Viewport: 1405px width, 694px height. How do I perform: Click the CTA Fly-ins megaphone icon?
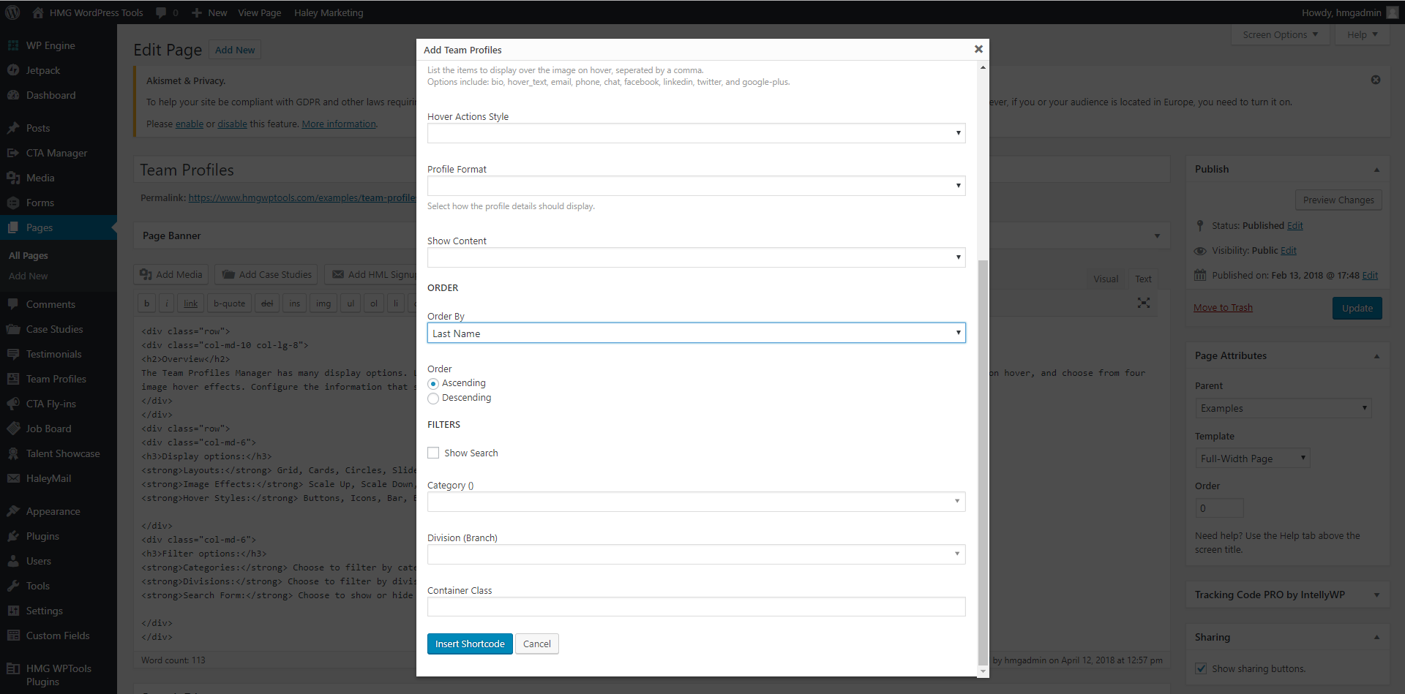pos(13,404)
